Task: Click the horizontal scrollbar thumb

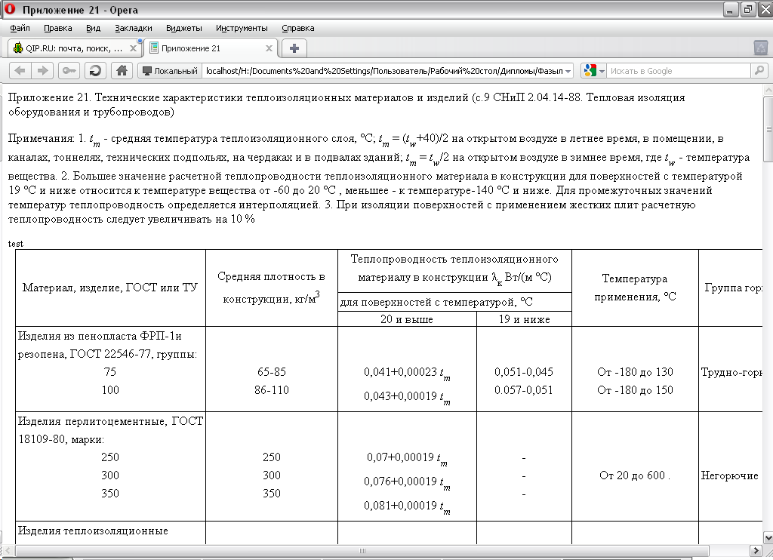Action: (362, 550)
